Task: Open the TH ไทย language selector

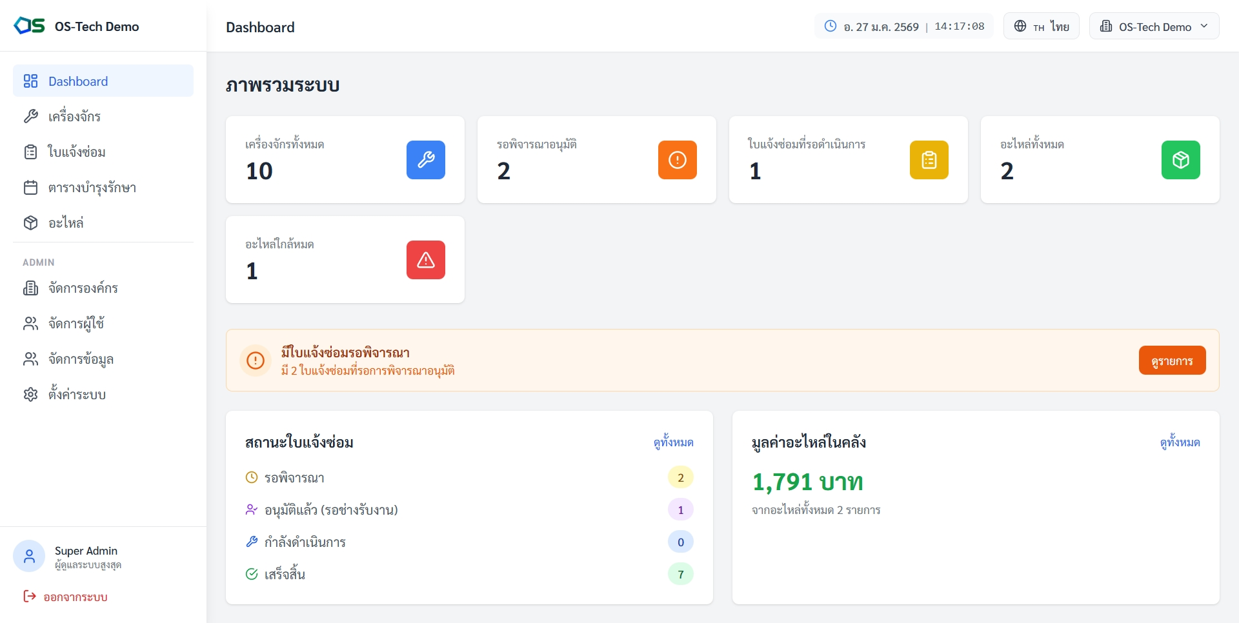Action: pos(1041,26)
